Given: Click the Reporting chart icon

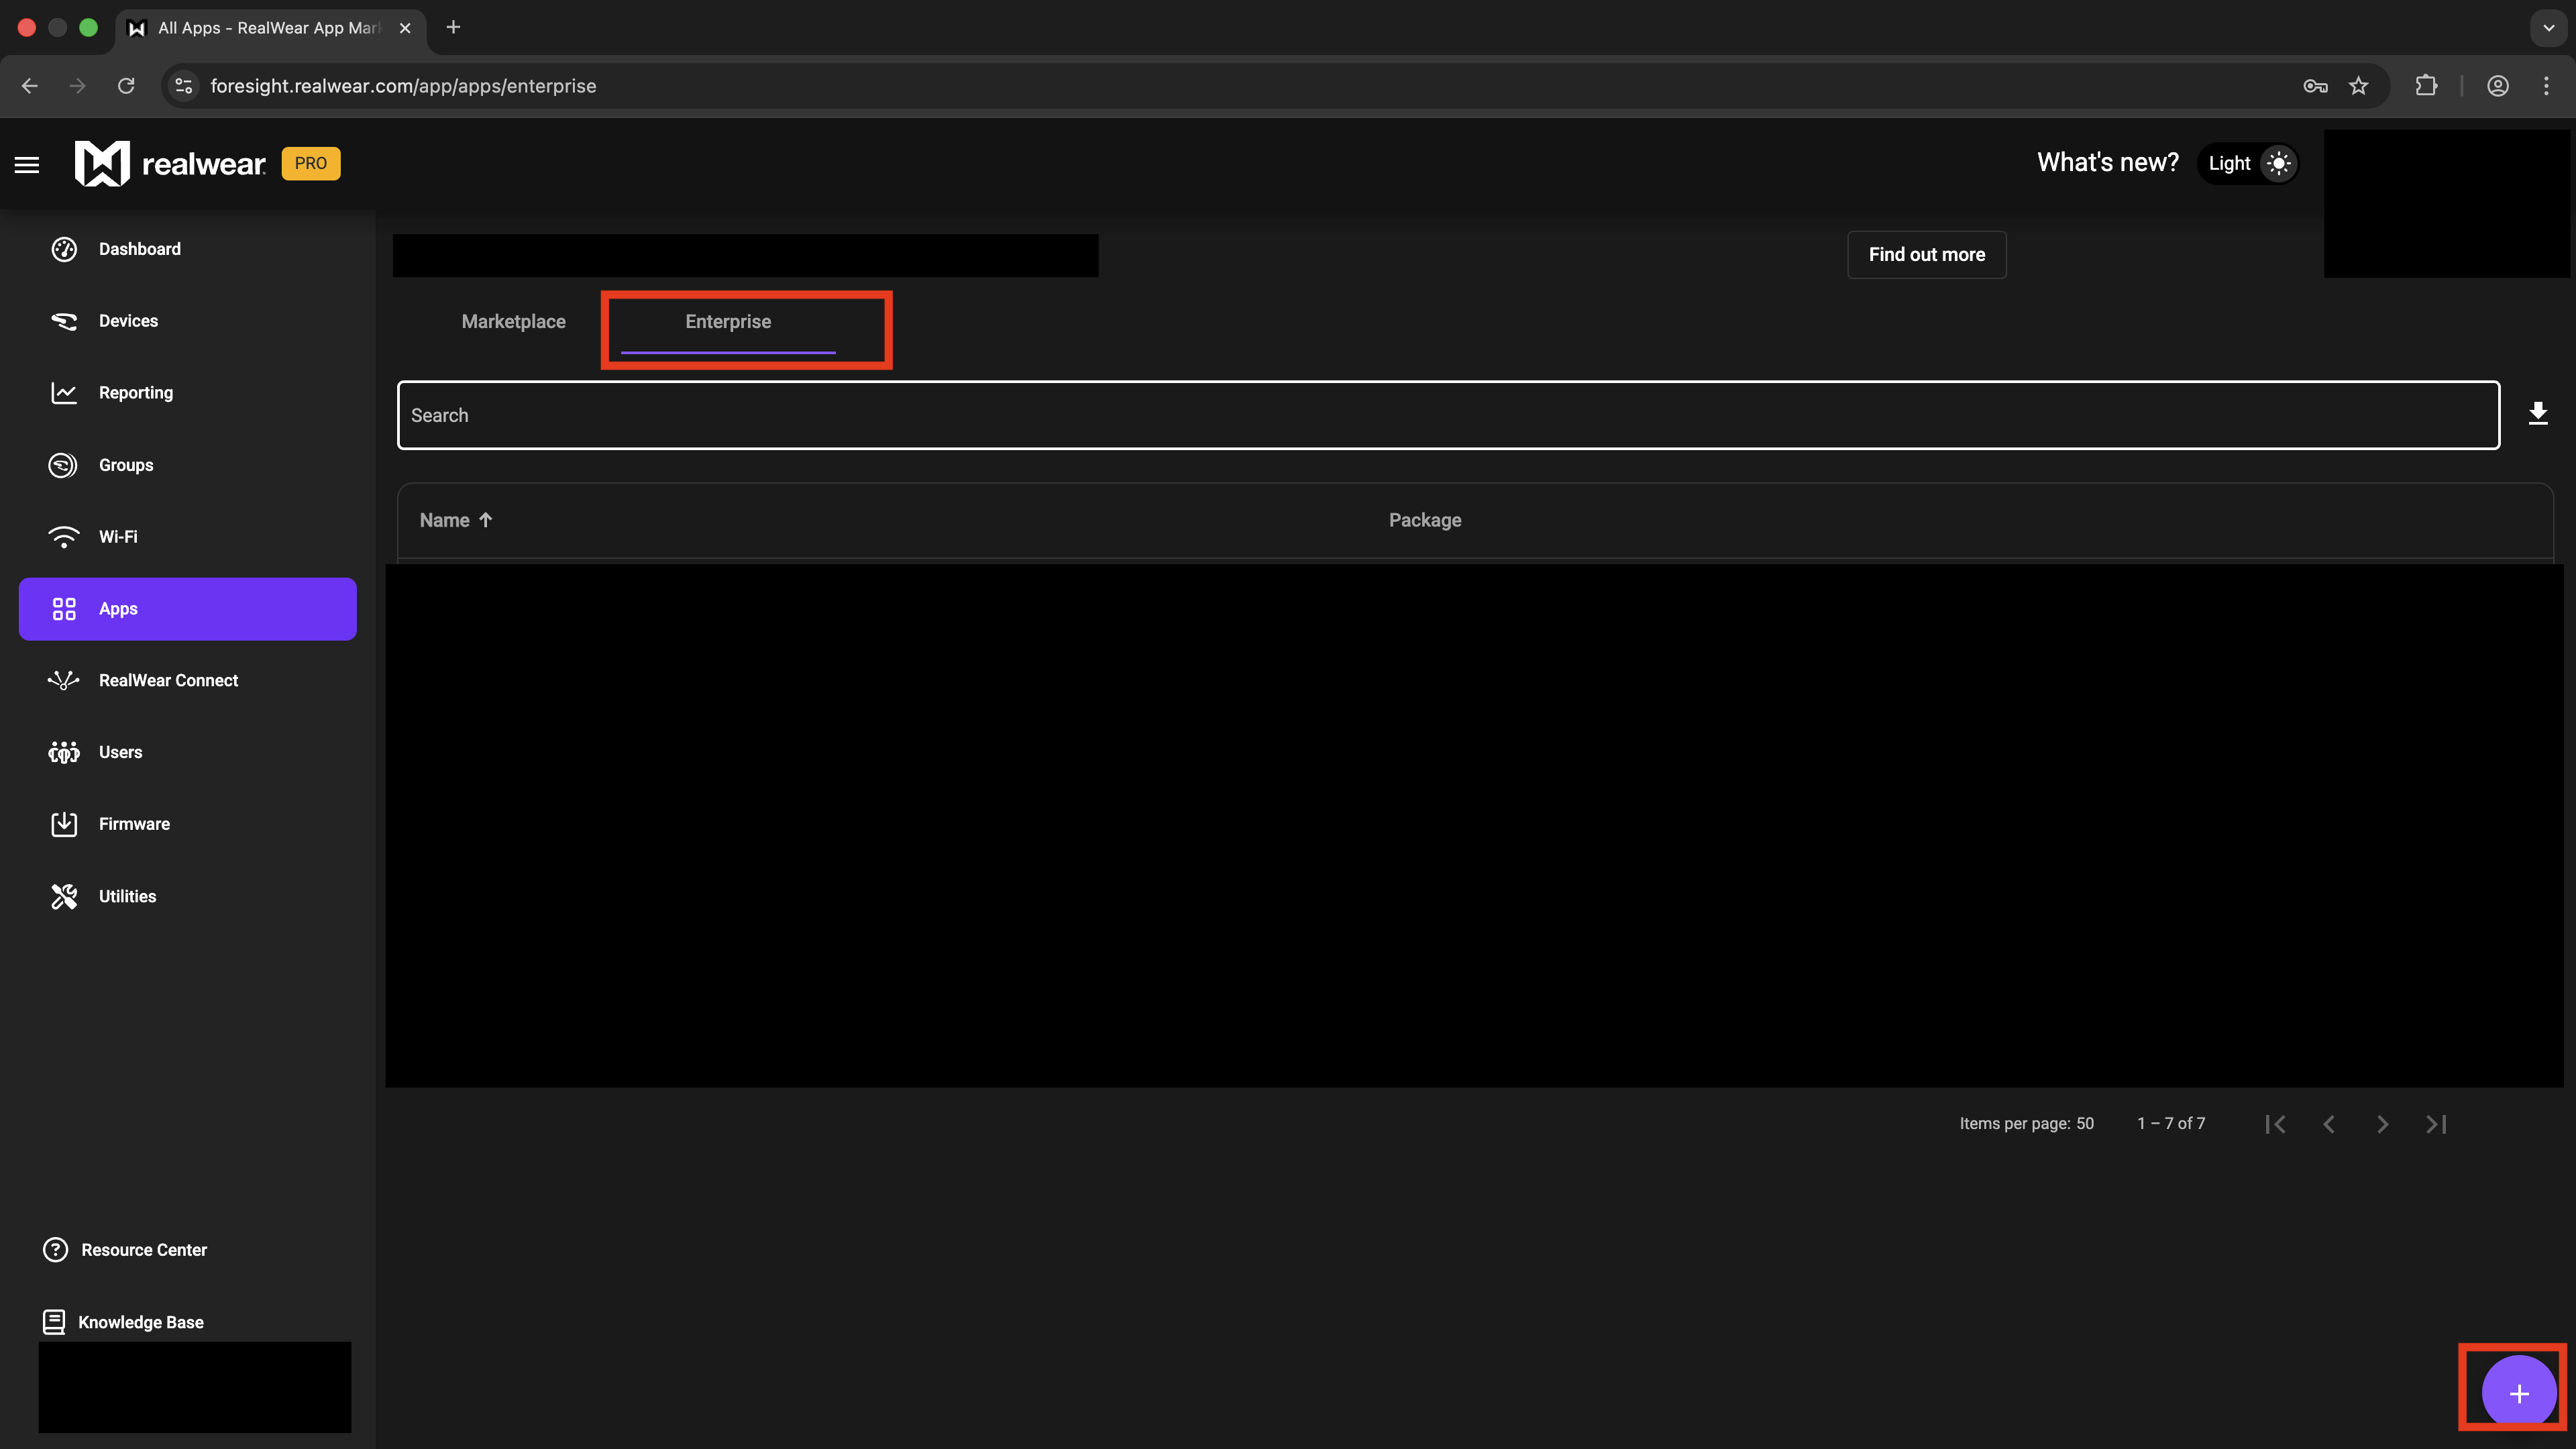Looking at the screenshot, I should [64, 393].
